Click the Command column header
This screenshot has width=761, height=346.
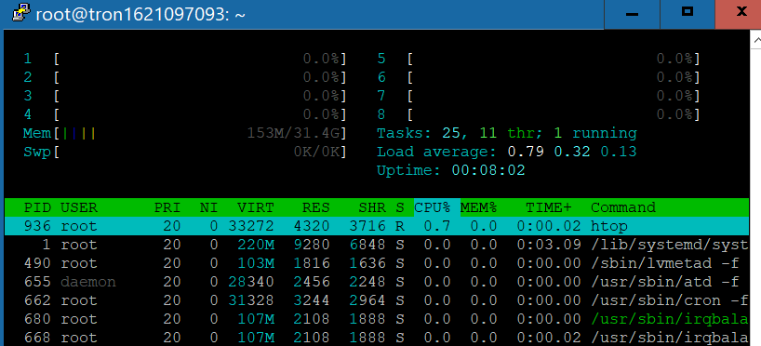click(x=623, y=207)
